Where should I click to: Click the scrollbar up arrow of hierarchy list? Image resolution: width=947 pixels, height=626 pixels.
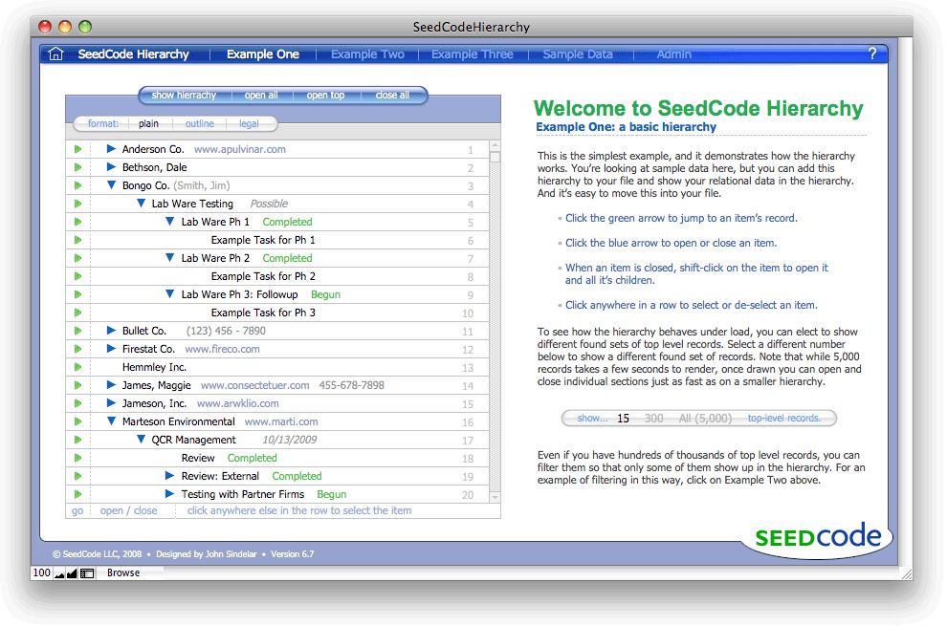[x=496, y=145]
